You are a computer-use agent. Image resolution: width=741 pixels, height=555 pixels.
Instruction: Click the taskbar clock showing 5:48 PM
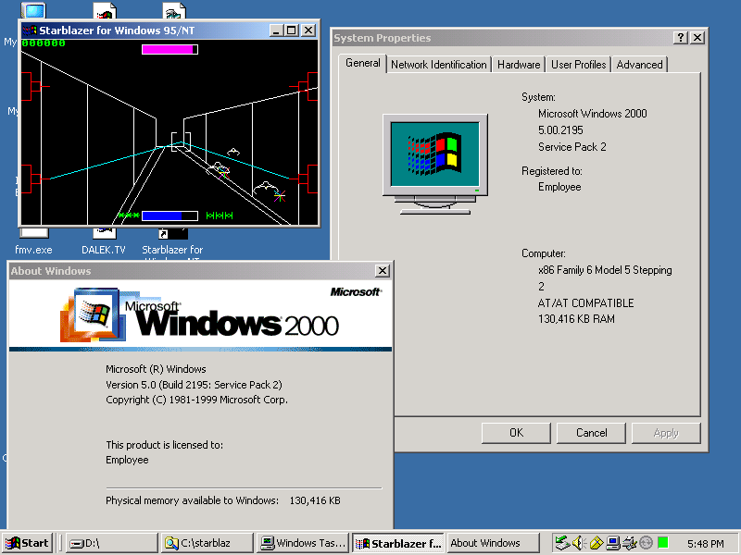[x=706, y=544]
